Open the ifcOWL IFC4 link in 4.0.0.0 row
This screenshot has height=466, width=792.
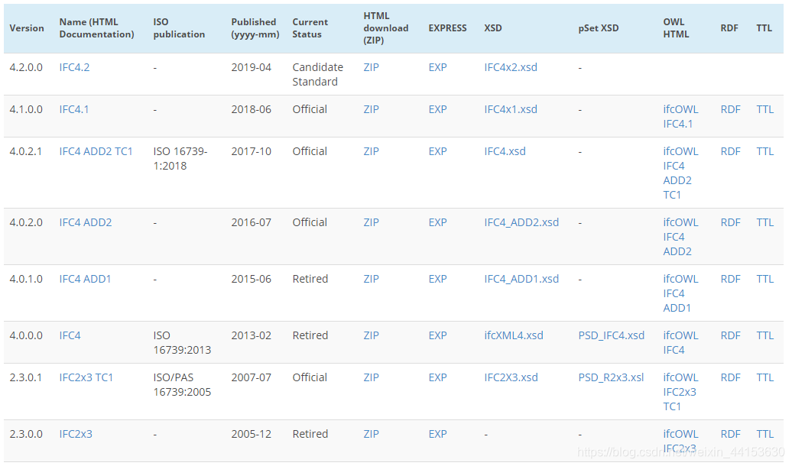[681, 343]
